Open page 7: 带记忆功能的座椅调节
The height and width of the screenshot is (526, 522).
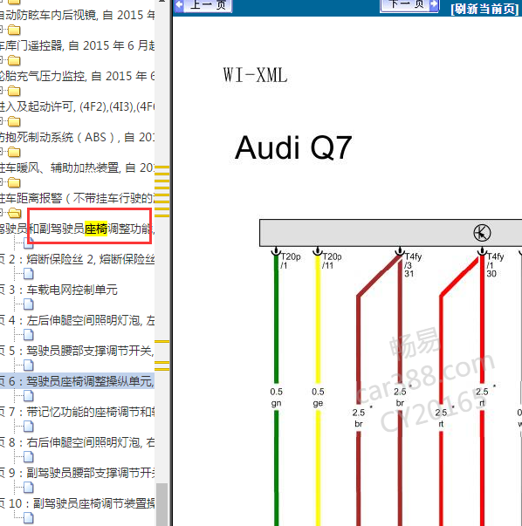pyautogui.click(x=77, y=412)
